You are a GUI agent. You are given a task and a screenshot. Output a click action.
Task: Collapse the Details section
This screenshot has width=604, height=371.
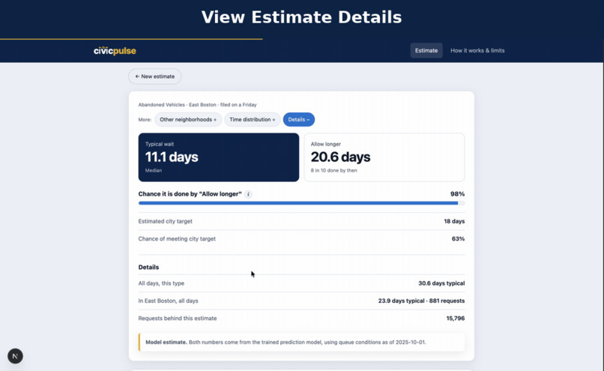pyautogui.click(x=299, y=119)
